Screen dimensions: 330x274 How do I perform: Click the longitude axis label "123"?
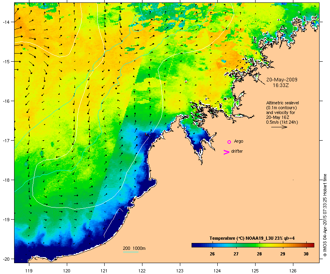(x=180, y=270)
